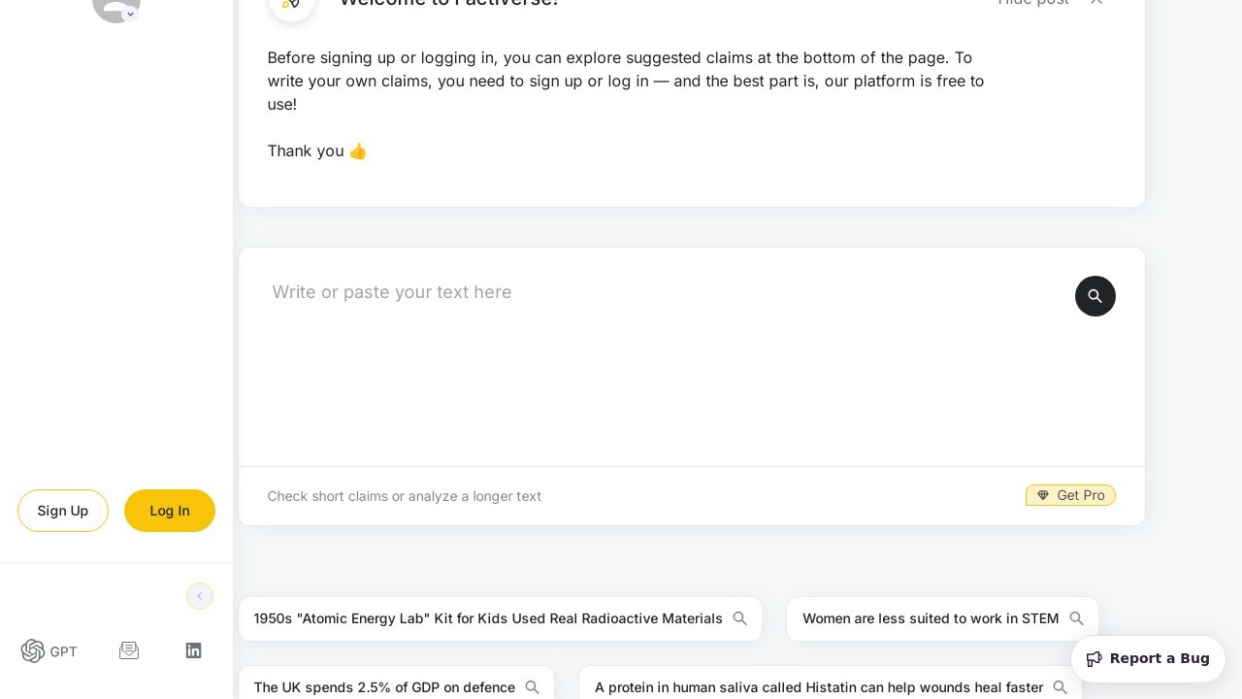
Task: Expand the avatar dropdown arrow
Action: [130, 15]
